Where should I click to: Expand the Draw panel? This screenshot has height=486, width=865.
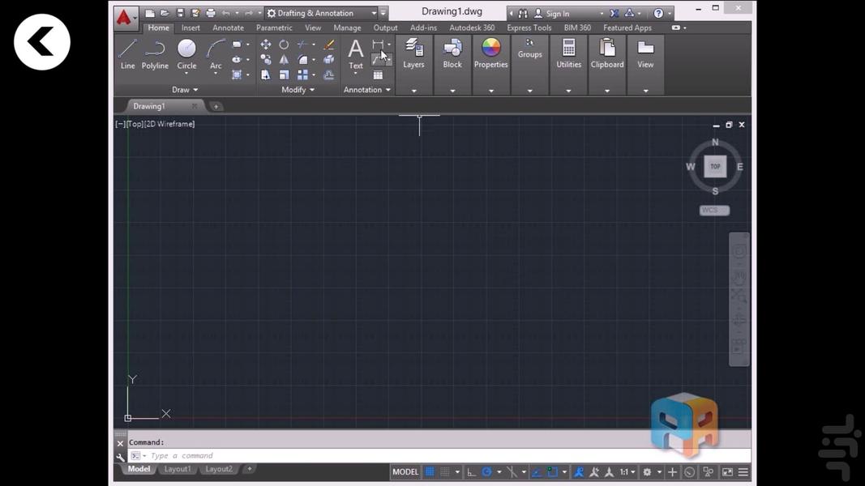point(185,90)
